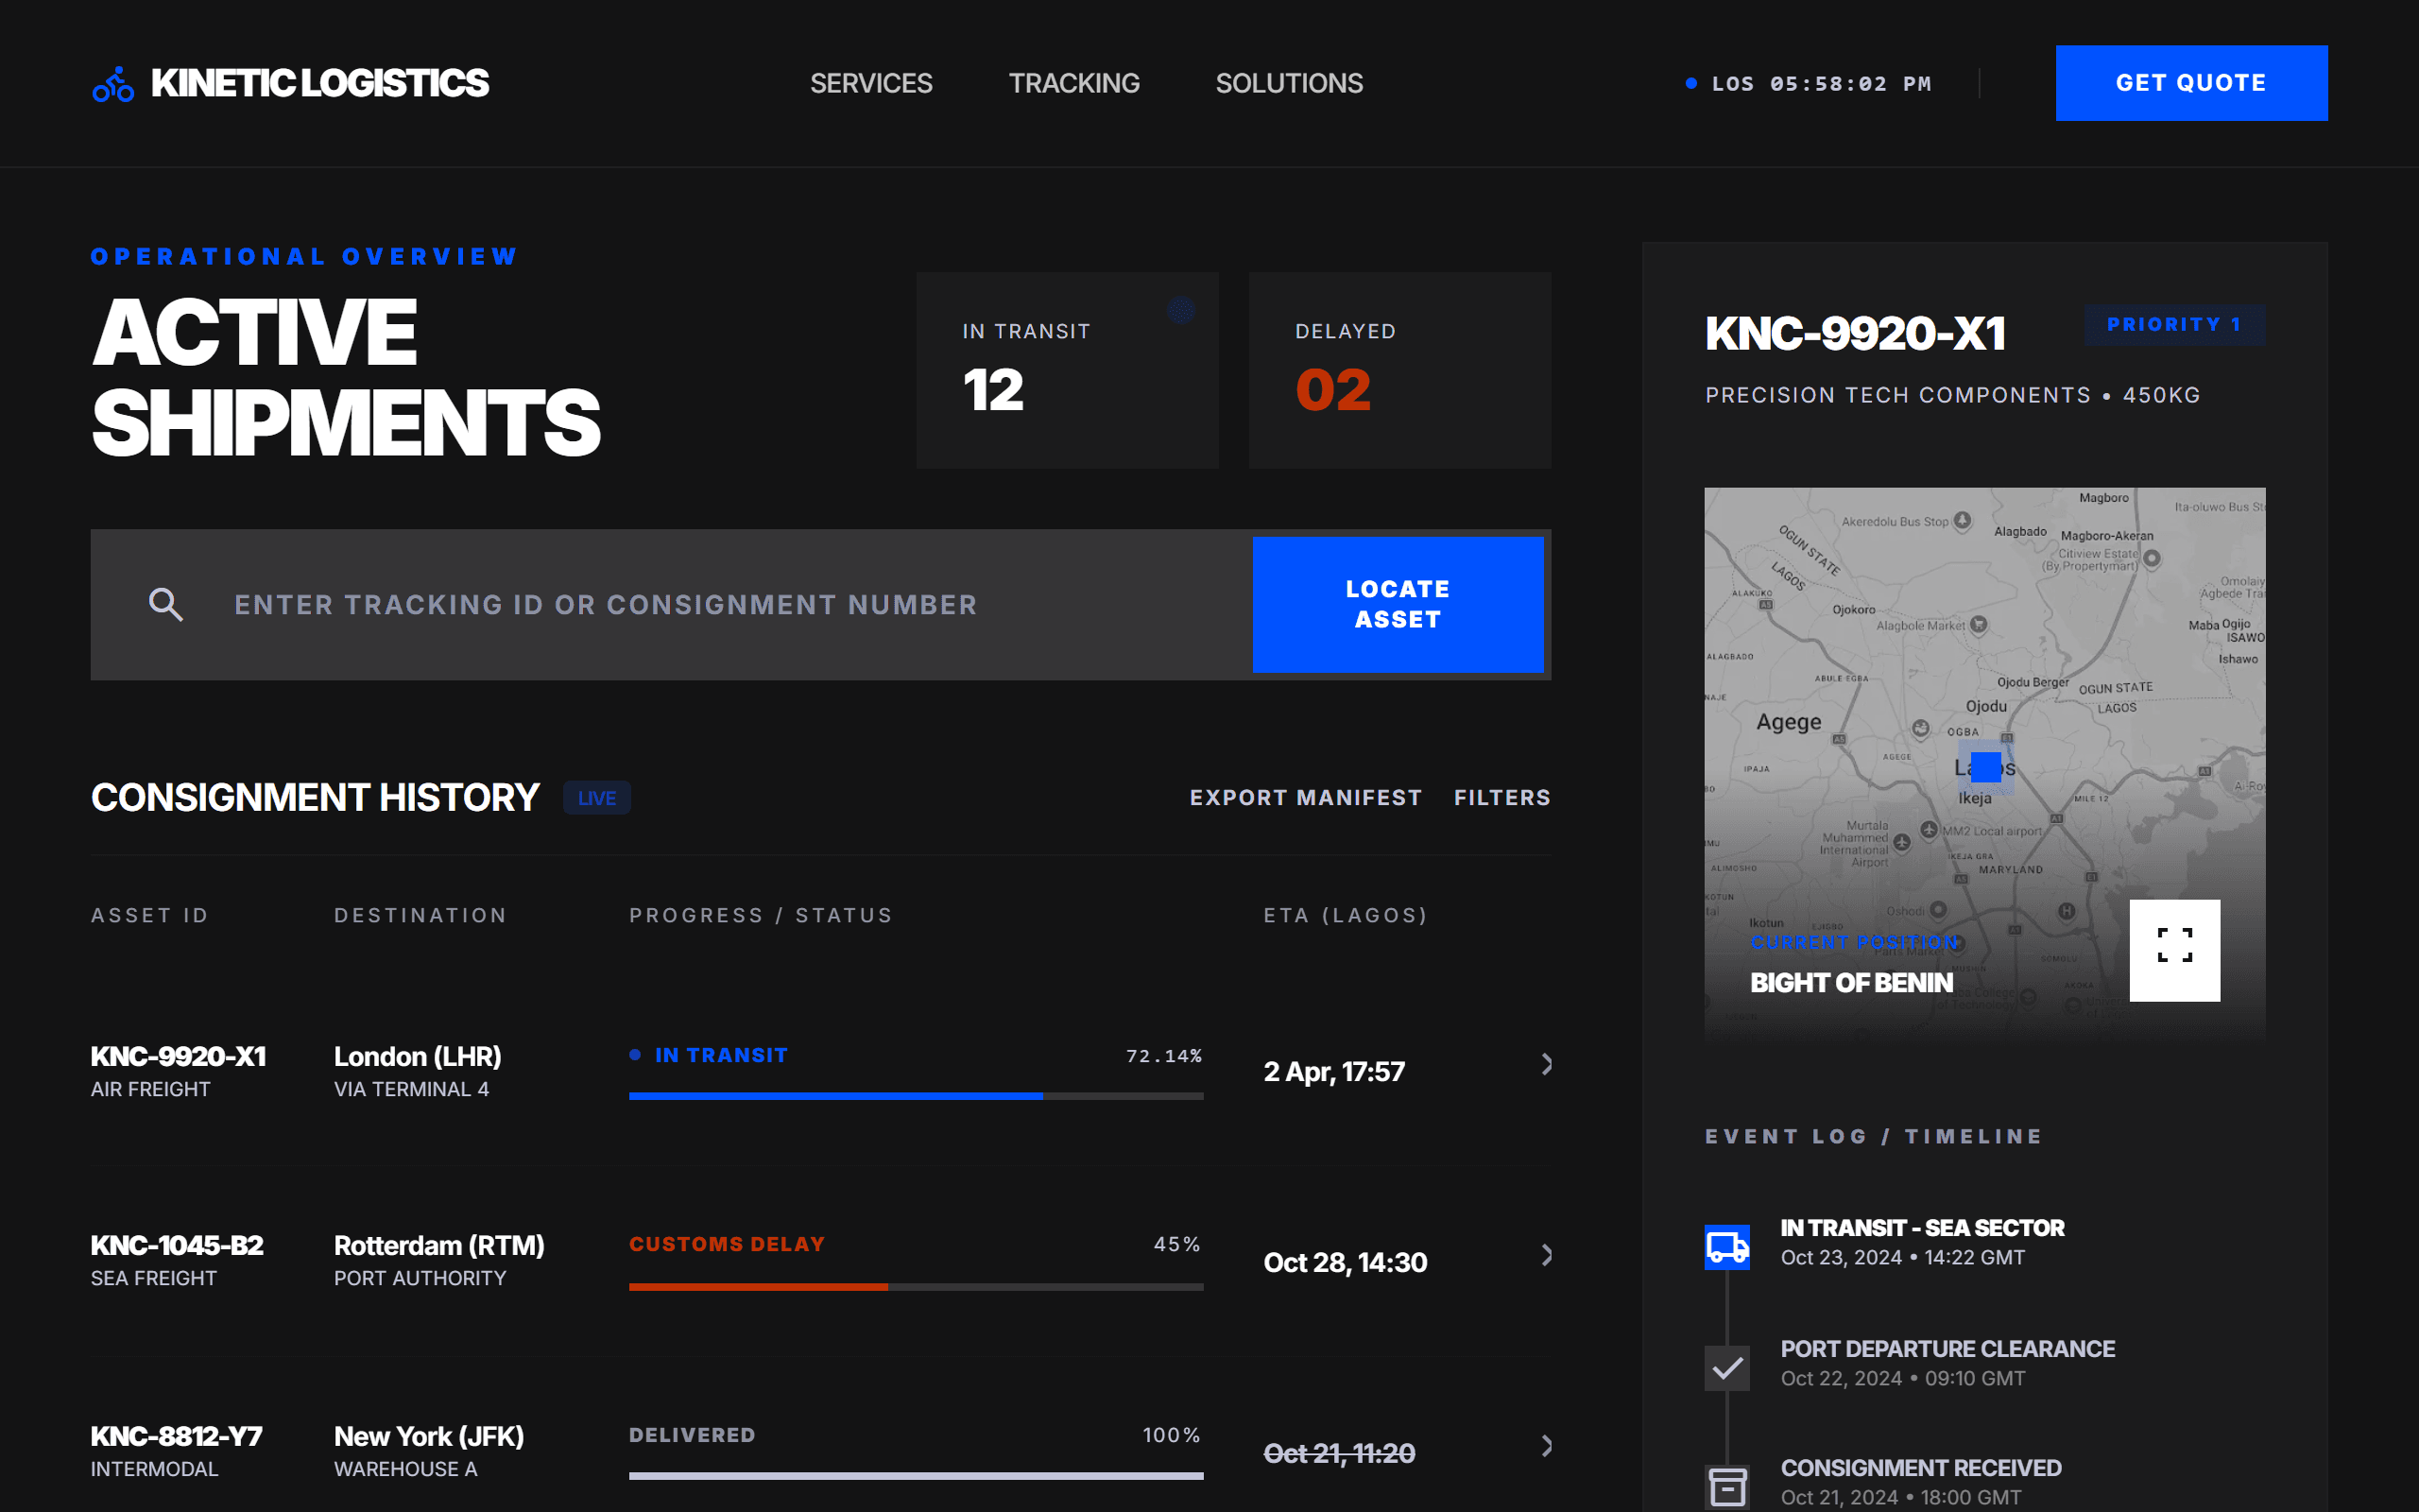Click the KNC-1045-B2 asset ID
The image size is (2419, 1512).
177,1245
